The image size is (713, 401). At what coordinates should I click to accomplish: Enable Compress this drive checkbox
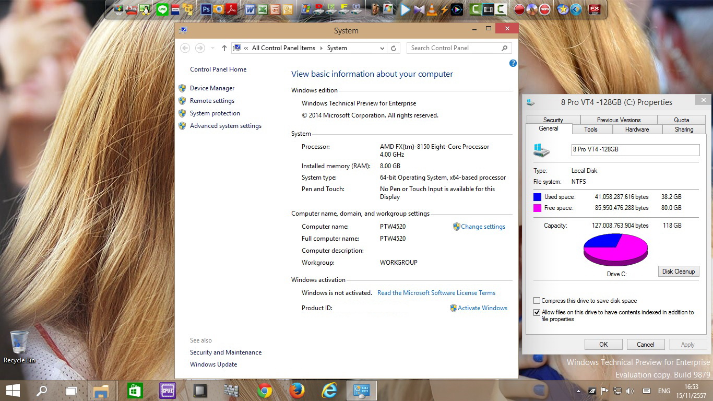(537, 301)
